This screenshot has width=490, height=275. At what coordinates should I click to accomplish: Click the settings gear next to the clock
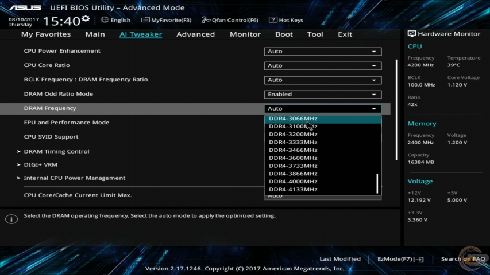86,19
